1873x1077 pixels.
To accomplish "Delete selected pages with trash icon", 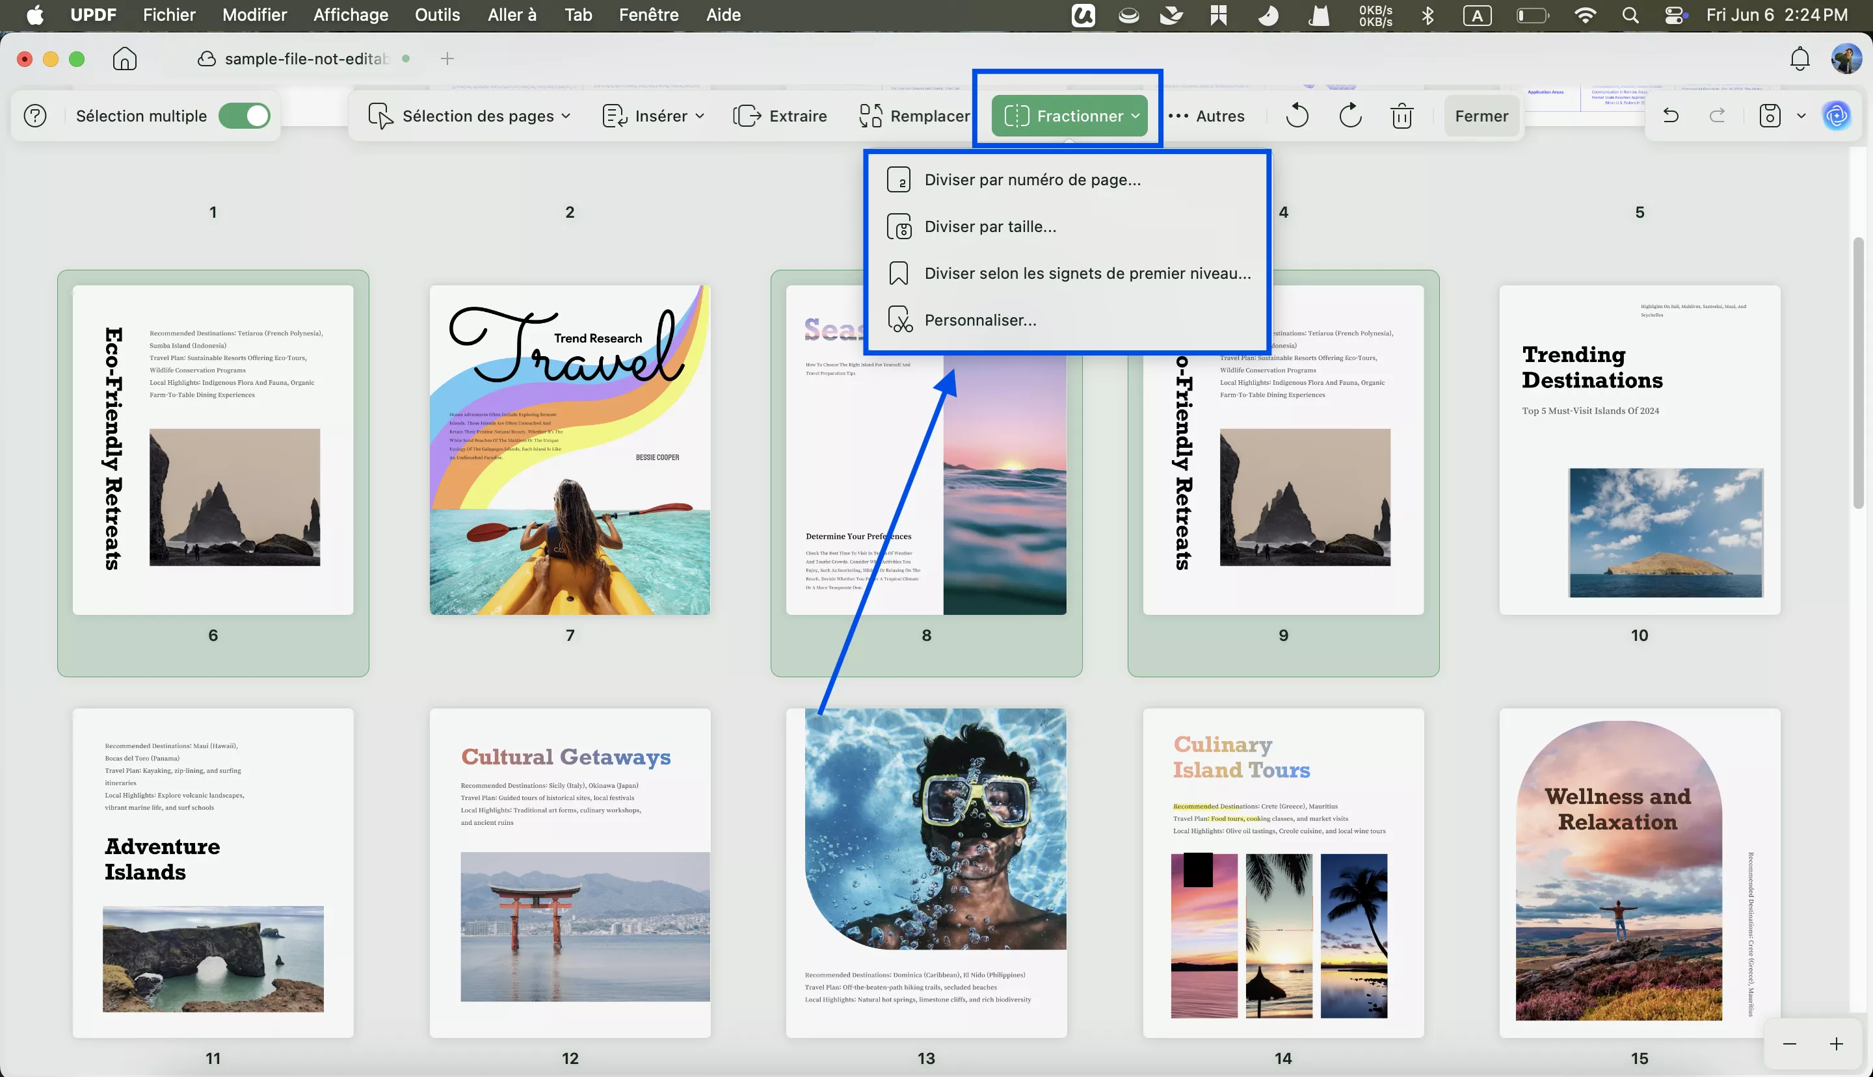I will coord(1401,116).
